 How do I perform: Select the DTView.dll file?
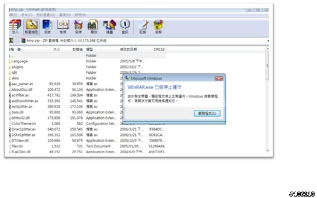tap(20, 141)
